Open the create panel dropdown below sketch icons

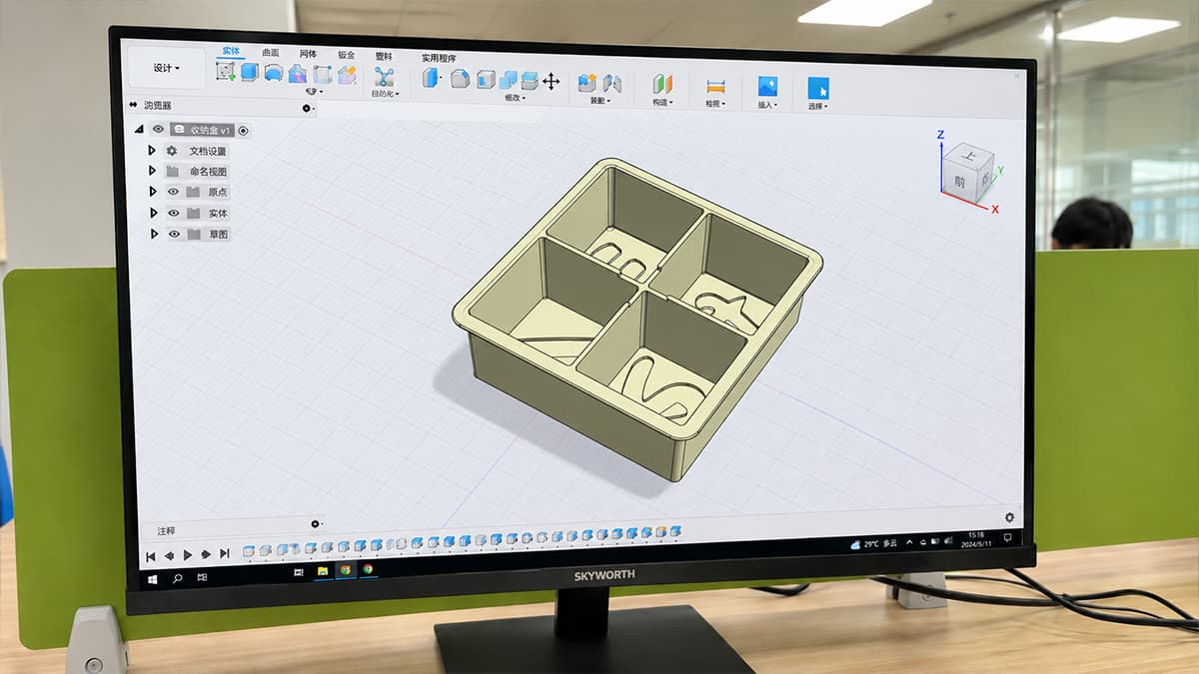click(315, 91)
